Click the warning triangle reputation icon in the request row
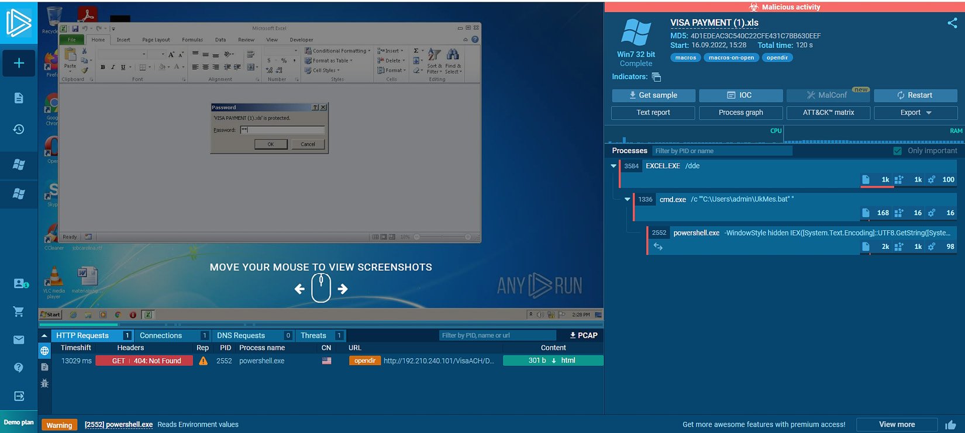The image size is (965, 433). (x=203, y=361)
